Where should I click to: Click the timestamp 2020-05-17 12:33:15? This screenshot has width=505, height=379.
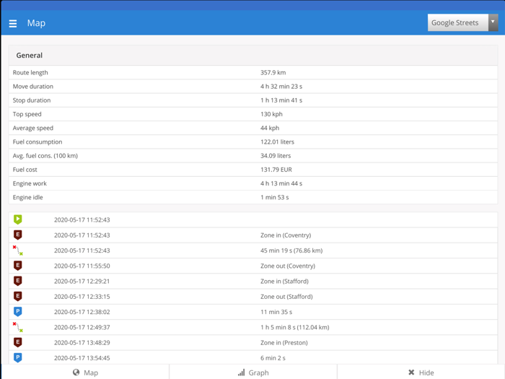click(82, 297)
